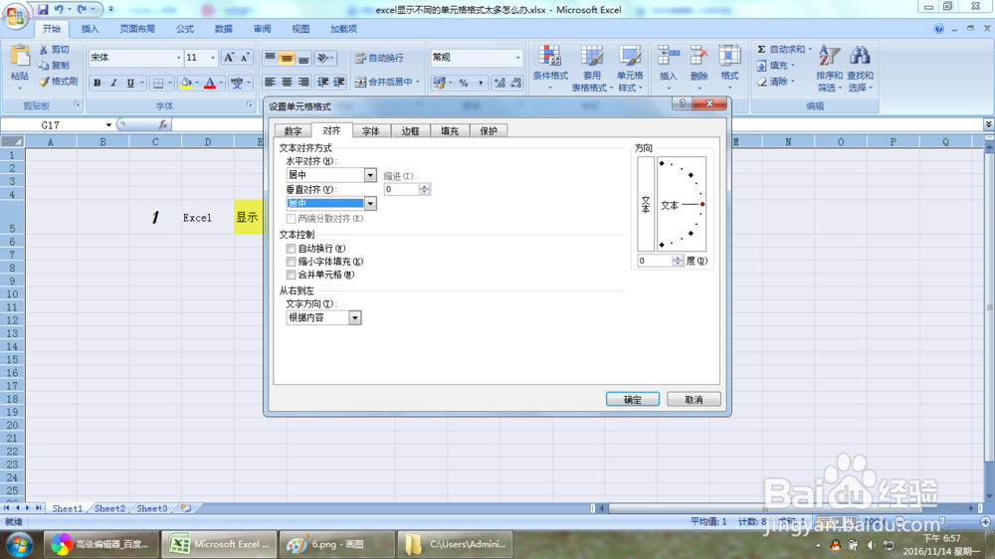The height and width of the screenshot is (559, 995).
Task: Click the Paste icon in clipboard group
Action: pyautogui.click(x=20, y=56)
